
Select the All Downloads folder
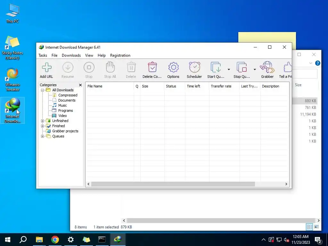(x=63, y=90)
